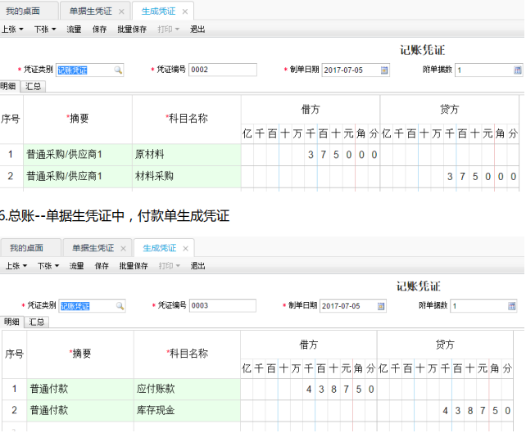Open the 明细 tab of voucher 0002

pyautogui.click(x=8, y=87)
